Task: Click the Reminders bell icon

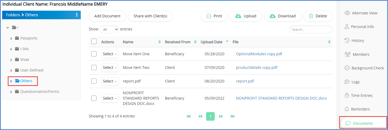Action: coord(347,109)
